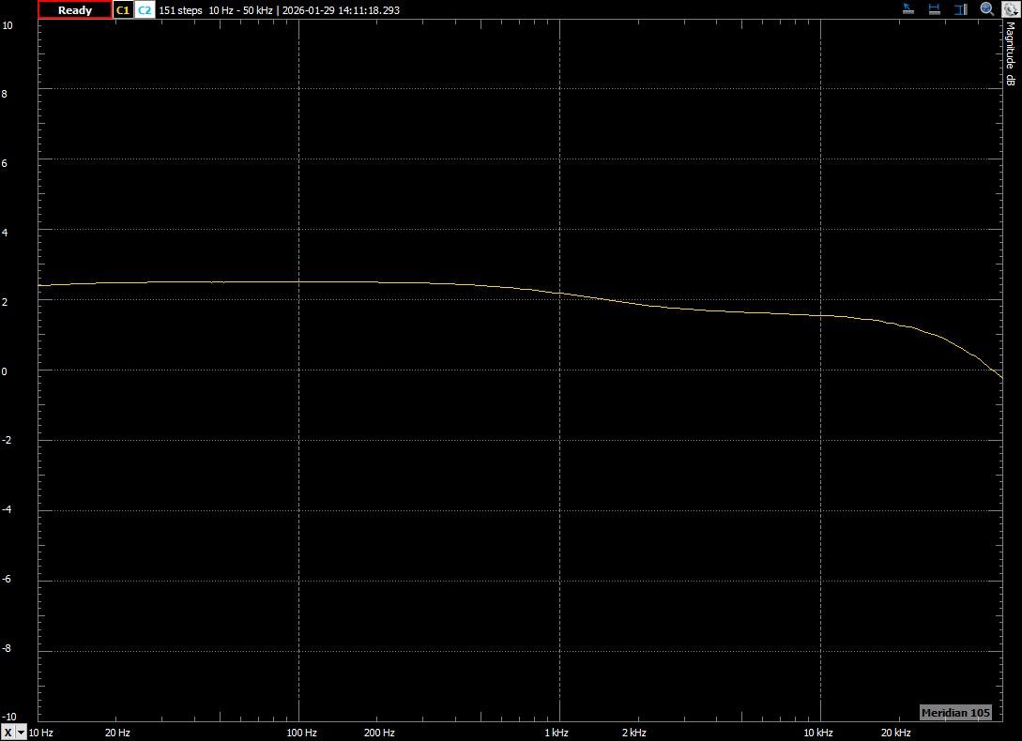Open the gear settings dropdown
Screen dimensions: 1022x741
[x=1010, y=9]
